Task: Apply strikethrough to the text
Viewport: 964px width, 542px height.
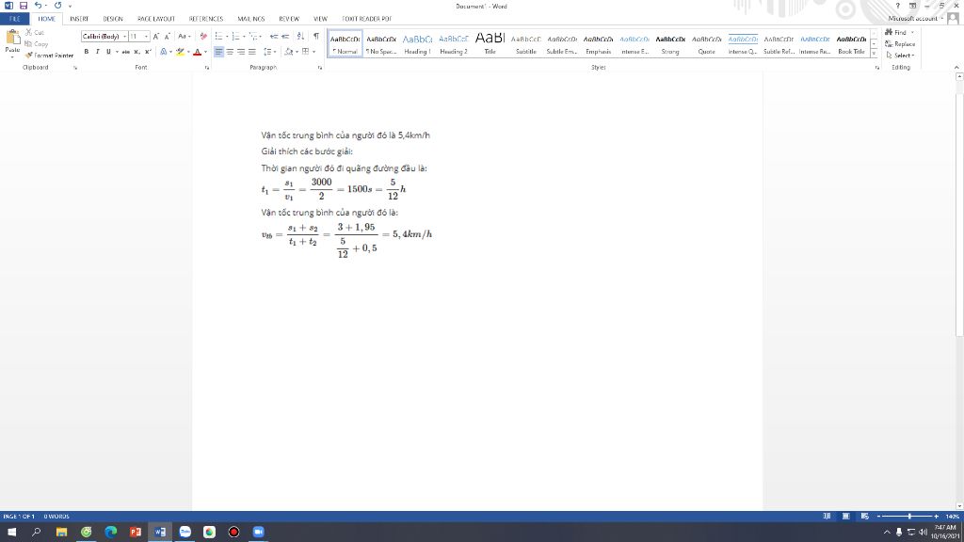Action: (x=125, y=52)
